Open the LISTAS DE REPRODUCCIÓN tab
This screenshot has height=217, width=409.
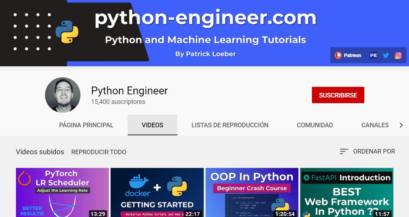(230, 125)
